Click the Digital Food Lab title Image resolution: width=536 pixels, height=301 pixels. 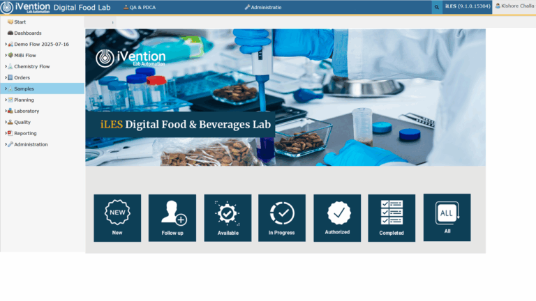click(x=82, y=8)
